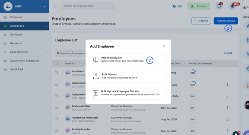The height and width of the screenshot is (135, 249).
Task: Open the Admin dropdown menu
Action: (x=199, y=6)
